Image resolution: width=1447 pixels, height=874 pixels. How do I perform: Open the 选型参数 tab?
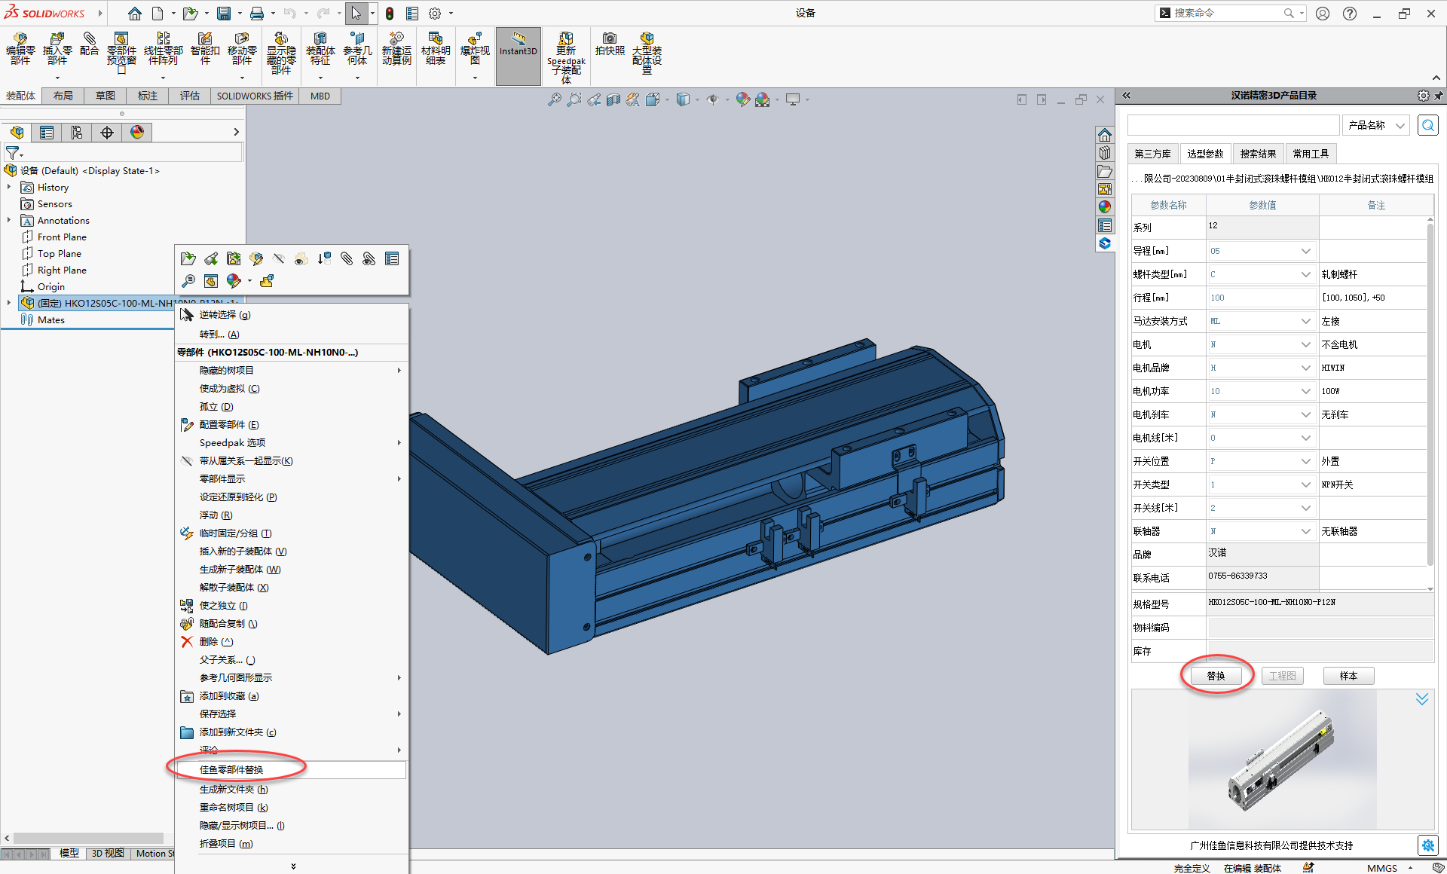[x=1206, y=154]
